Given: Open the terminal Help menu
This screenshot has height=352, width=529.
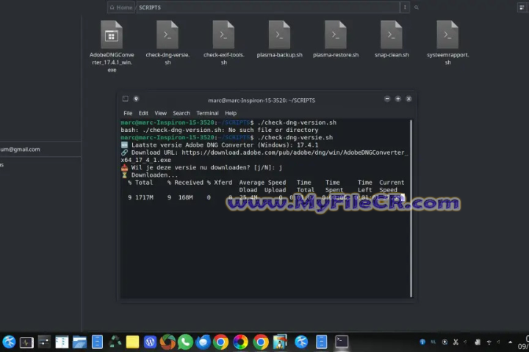Looking at the screenshot, I should point(231,113).
